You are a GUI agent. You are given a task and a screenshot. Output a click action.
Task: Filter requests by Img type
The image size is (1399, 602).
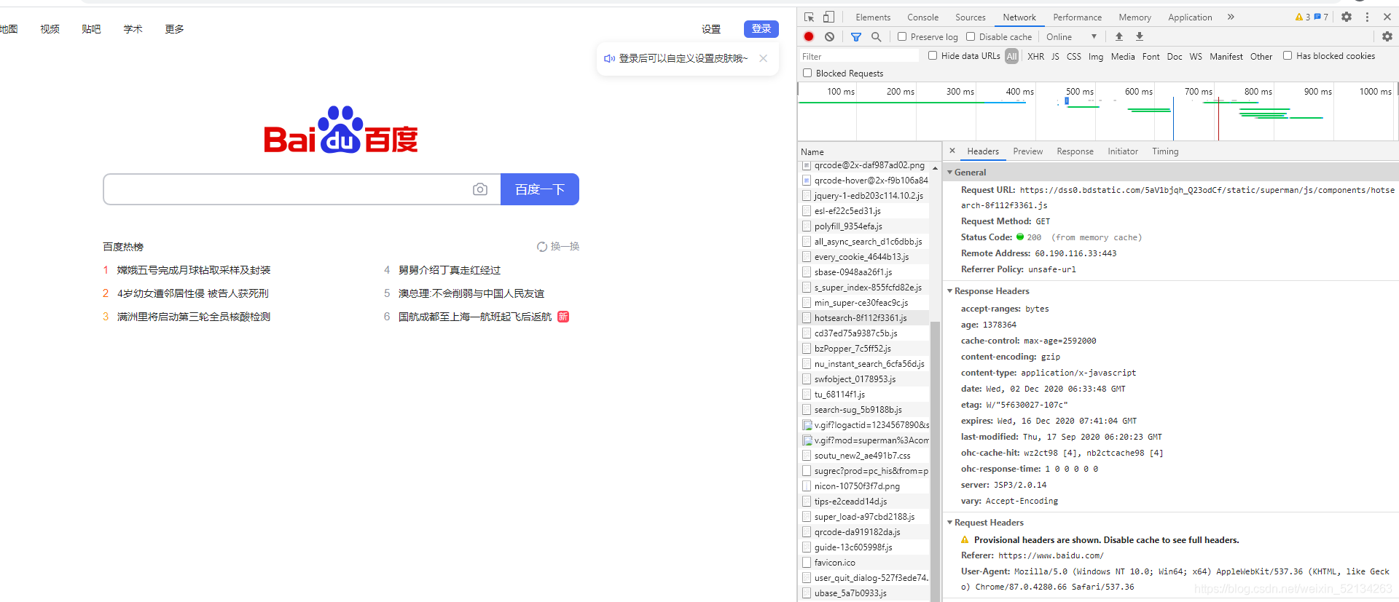tap(1096, 56)
